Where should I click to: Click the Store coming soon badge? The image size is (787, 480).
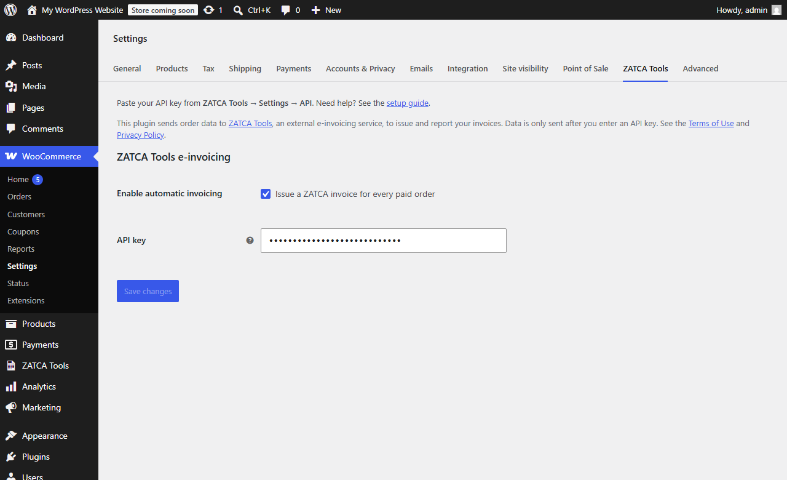pyautogui.click(x=163, y=10)
